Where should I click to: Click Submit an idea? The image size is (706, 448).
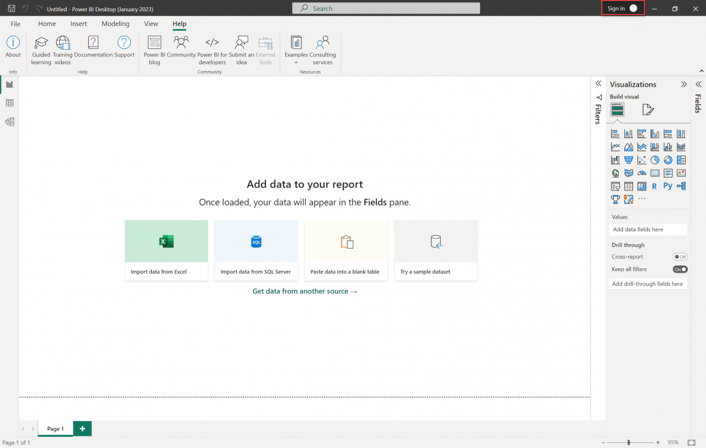(x=241, y=50)
